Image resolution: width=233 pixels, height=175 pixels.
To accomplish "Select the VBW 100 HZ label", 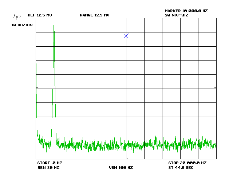I will pyautogui.click(x=121, y=167).
